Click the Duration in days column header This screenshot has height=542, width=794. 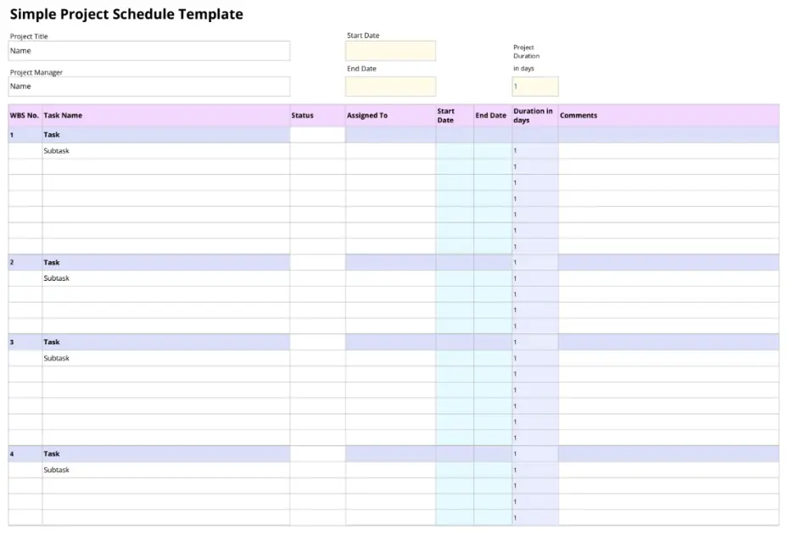(x=533, y=115)
